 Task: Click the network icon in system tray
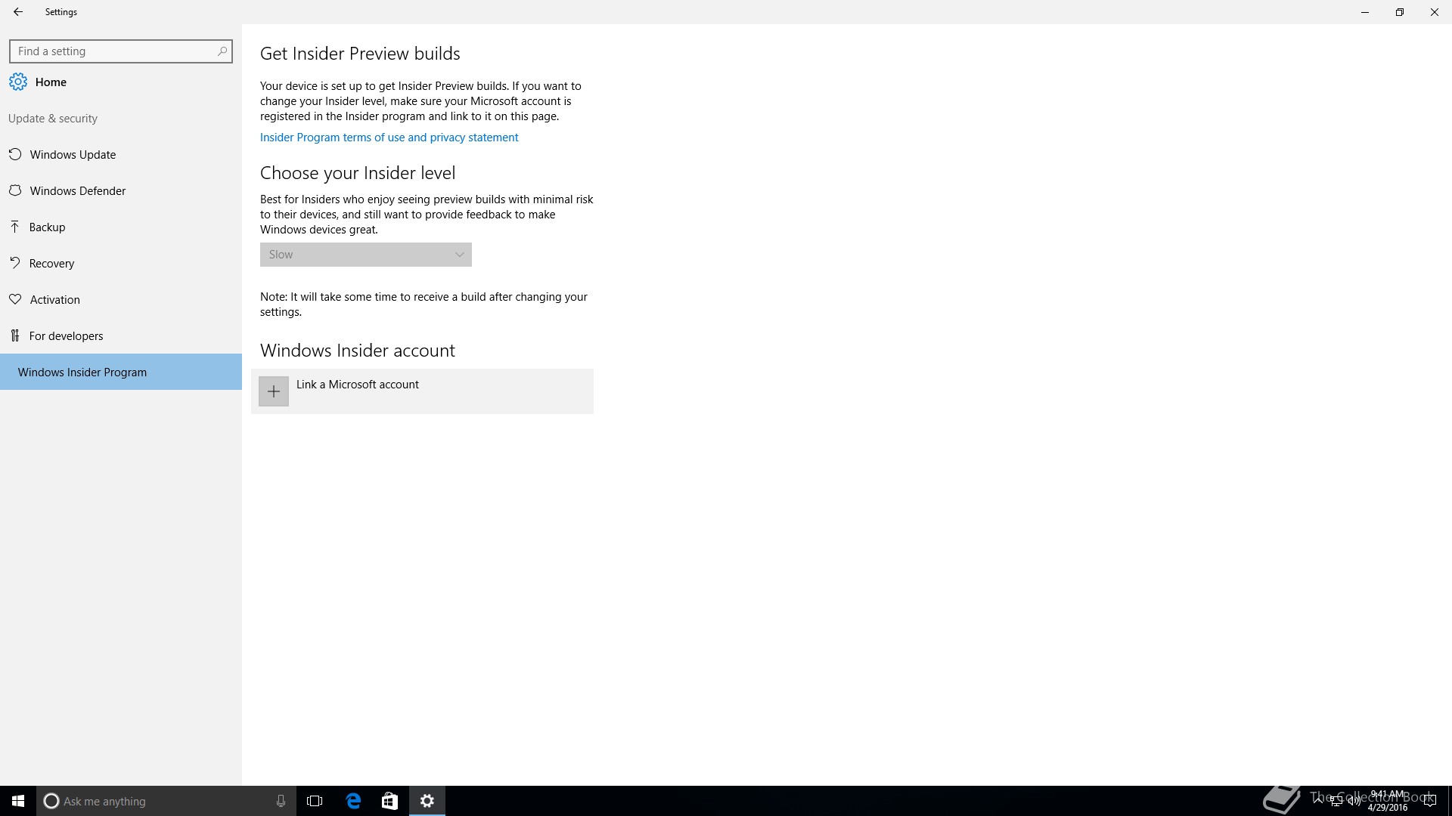click(x=1336, y=802)
